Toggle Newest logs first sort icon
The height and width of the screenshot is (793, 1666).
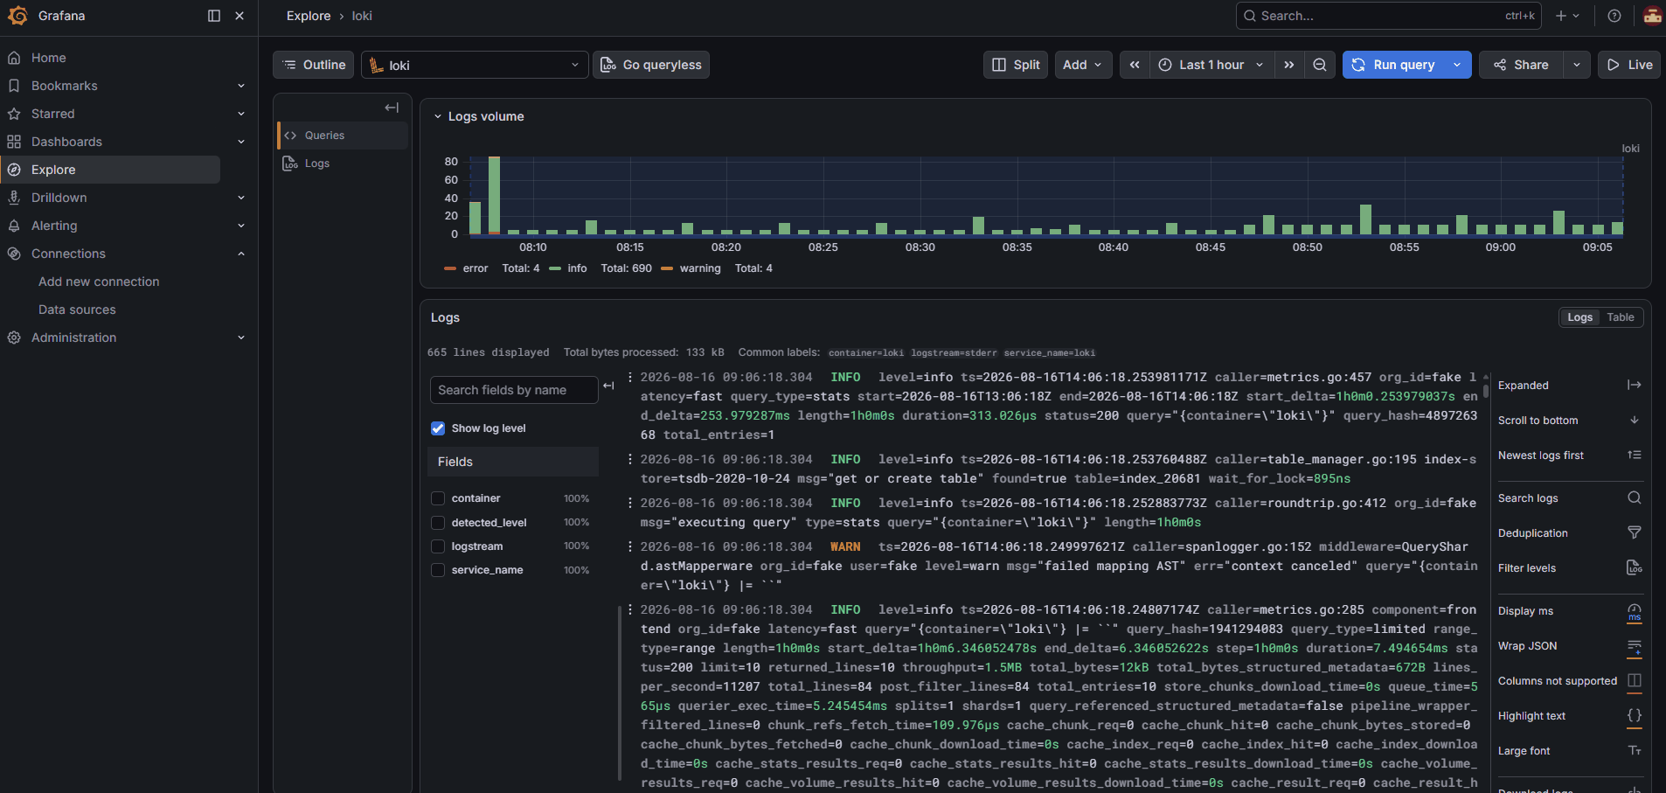1634,455
